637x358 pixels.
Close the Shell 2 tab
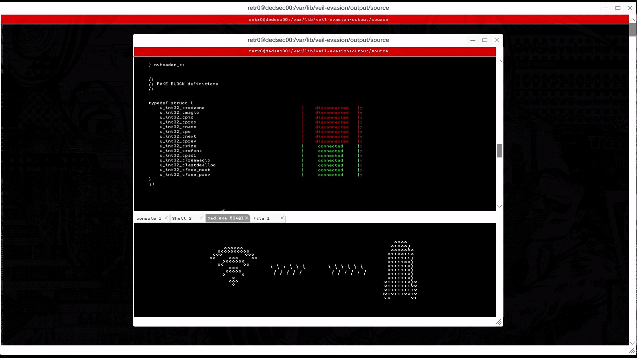tap(201, 218)
